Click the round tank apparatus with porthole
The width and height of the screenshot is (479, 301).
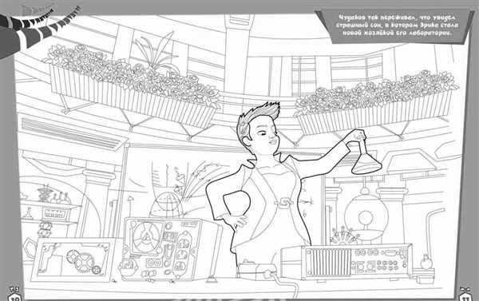click(366, 216)
